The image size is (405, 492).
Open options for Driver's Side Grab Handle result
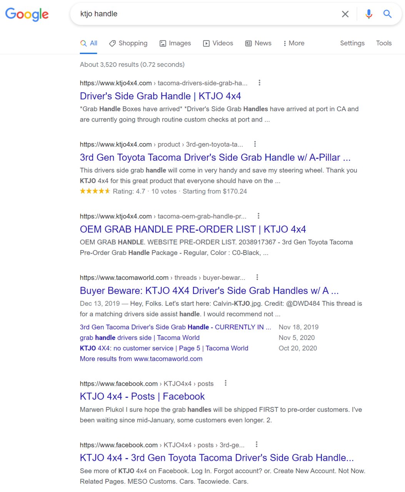tap(260, 83)
